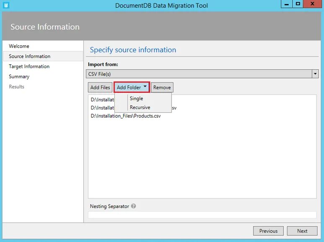Select D:\Installation_Files\Products.csv in the list
Viewport: 324px width, 242px height.
pos(126,116)
